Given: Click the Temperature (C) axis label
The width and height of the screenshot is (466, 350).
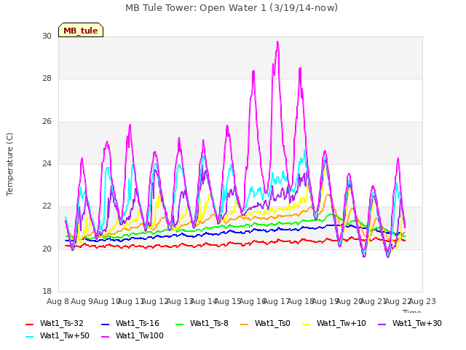Looking at the screenshot, I should click(x=9, y=164).
